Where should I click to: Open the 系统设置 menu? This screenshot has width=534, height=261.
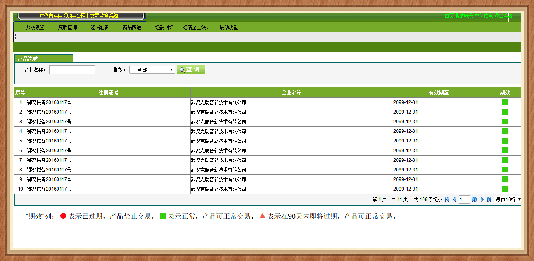(35, 27)
